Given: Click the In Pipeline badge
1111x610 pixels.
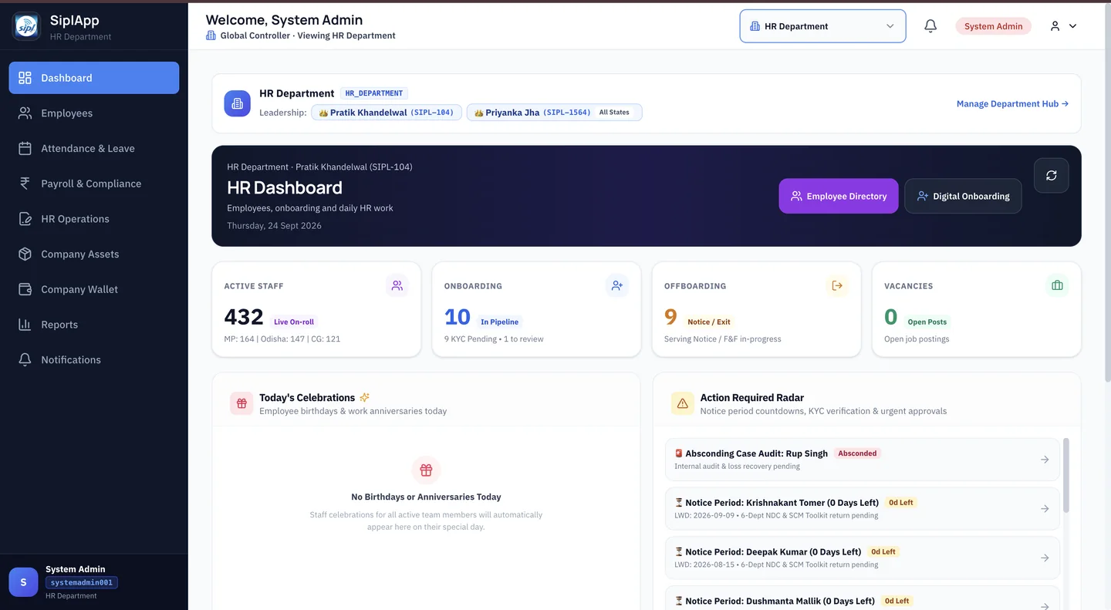Looking at the screenshot, I should [x=499, y=322].
